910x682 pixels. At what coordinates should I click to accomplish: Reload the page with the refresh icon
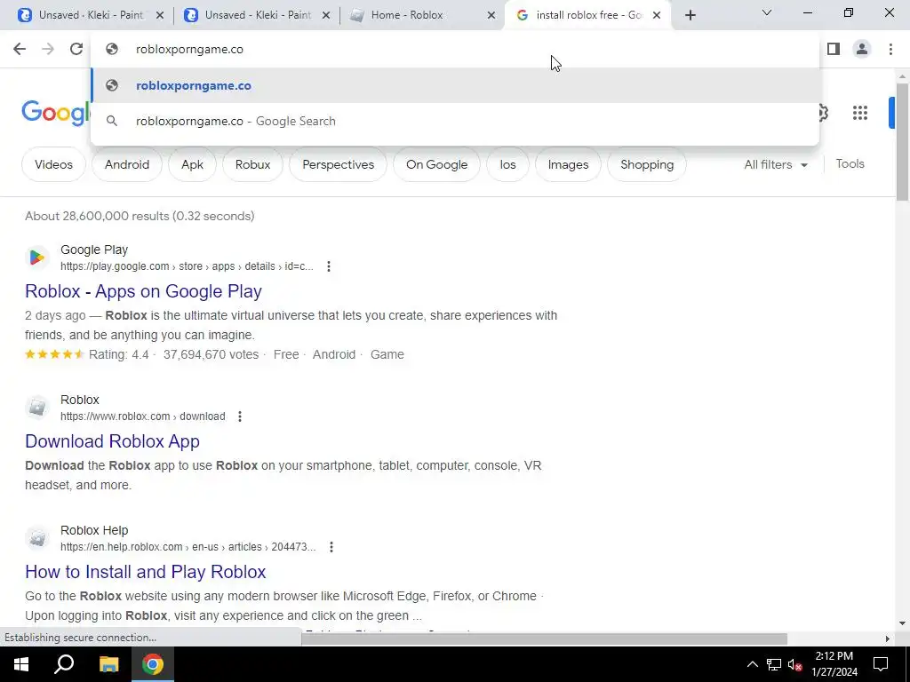coord(76,50)
